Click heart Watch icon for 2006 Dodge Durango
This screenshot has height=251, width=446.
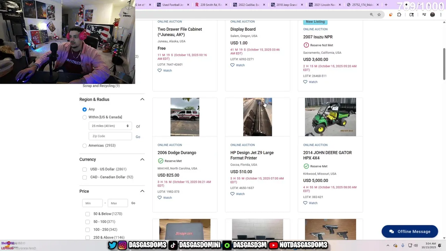coord(160,198)
